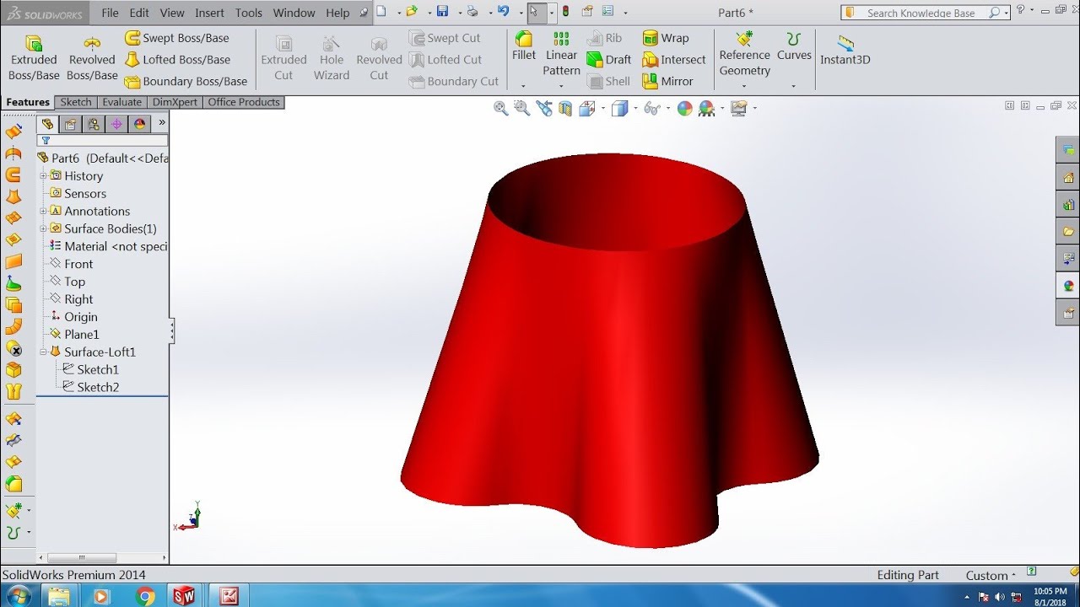This screenshot has height=607, width=1080.
Task: Click the Save disk icon
Action: point(442,12)
